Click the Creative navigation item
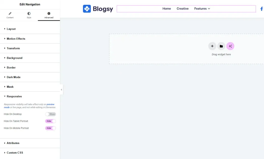The image size is (264, 159). point(183,9)
